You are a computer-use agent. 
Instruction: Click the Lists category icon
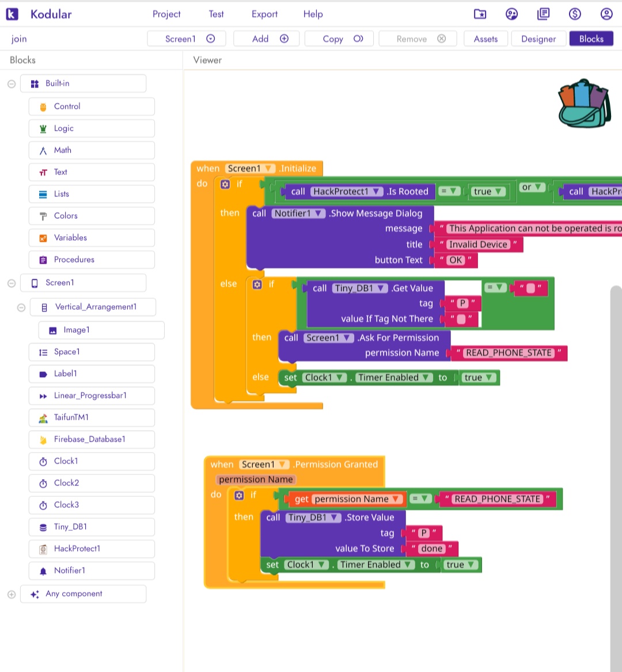[43, 194]
